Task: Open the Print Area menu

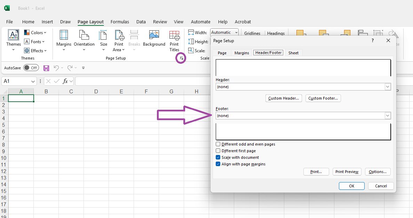Action: pyautogui.click(x=119, y=41)
